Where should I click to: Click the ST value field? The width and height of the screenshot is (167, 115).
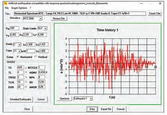(x=44, y=51)
